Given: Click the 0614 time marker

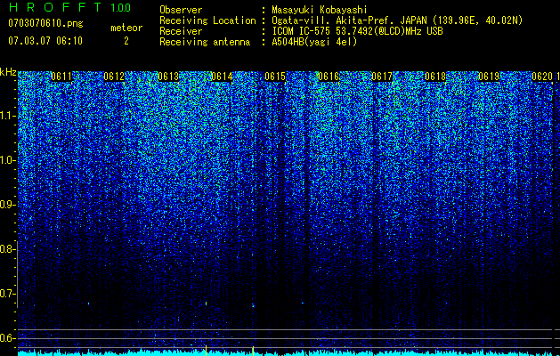Looking at the screenshot, I should pyautogui.click(x=222, y=77).
